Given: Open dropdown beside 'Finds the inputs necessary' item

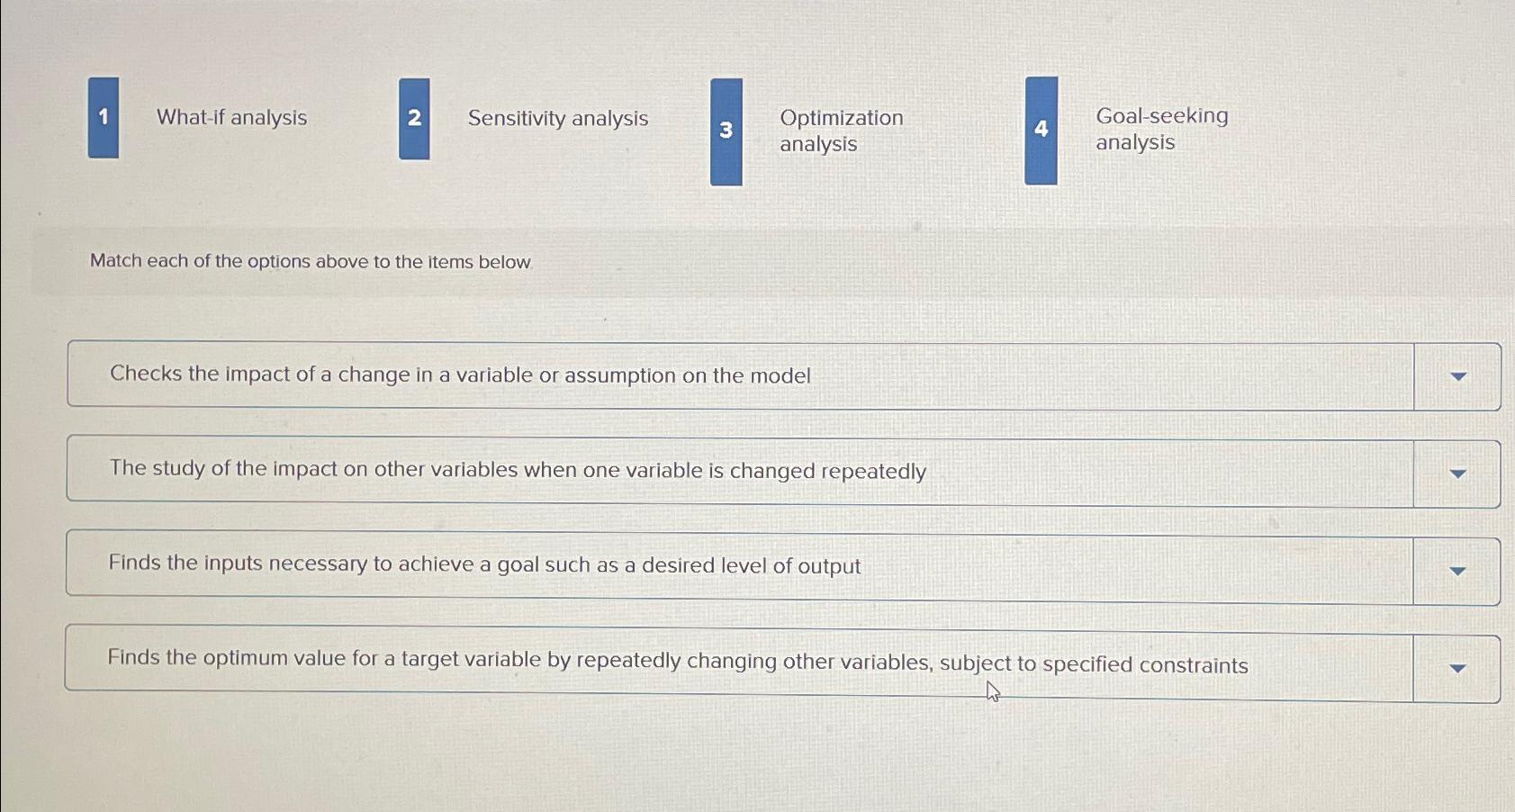Looking at the screenshot, I should point(1458,570).
